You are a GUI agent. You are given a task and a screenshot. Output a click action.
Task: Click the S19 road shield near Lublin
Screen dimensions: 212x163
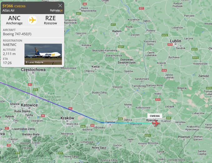170,44
